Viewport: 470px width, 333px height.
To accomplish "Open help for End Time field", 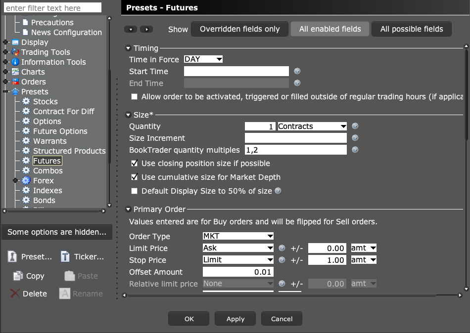I will click(297, 83).
